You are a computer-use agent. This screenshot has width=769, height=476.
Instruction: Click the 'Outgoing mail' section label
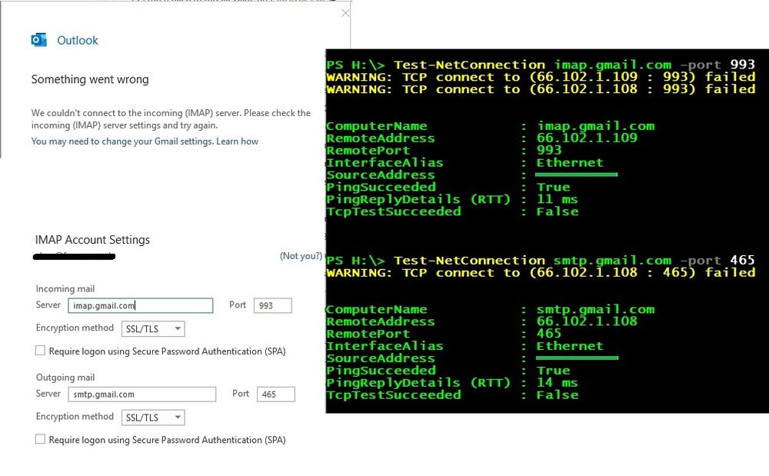click(x=65, y=378)
